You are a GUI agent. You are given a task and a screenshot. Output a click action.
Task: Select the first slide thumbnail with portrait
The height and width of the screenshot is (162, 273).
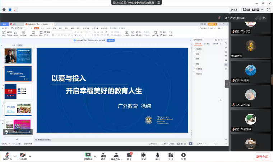[18, 56]
